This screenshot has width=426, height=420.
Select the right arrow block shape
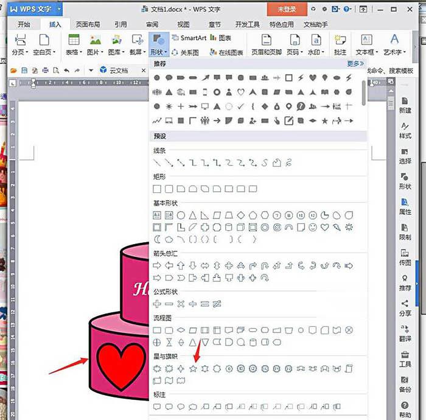157,265
